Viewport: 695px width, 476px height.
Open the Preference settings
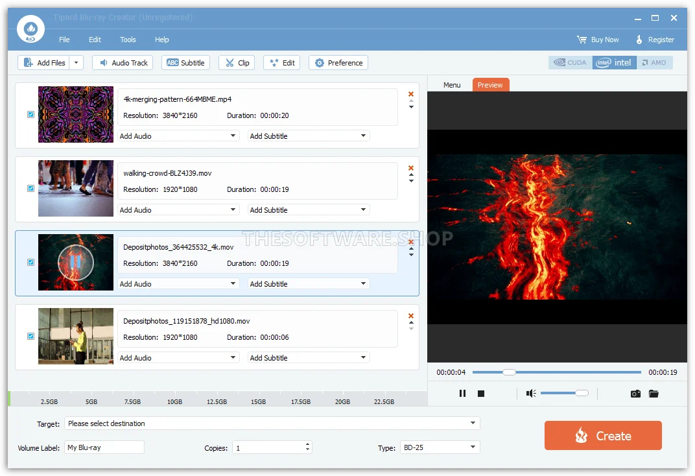coord(338,63)
